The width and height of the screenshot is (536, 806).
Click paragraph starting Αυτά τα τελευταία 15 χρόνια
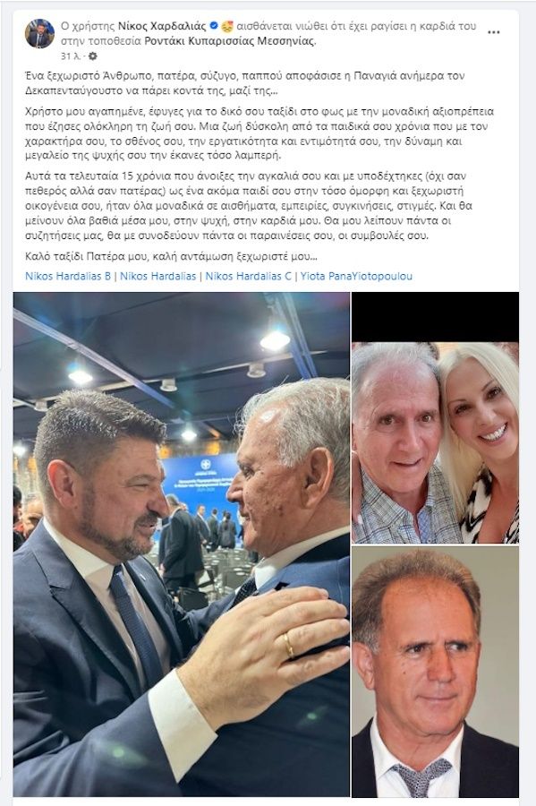point(249,206)
